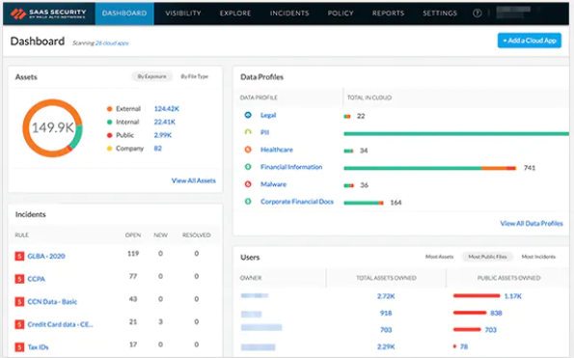Click the PII data profile icon

(x=248, y=132)
